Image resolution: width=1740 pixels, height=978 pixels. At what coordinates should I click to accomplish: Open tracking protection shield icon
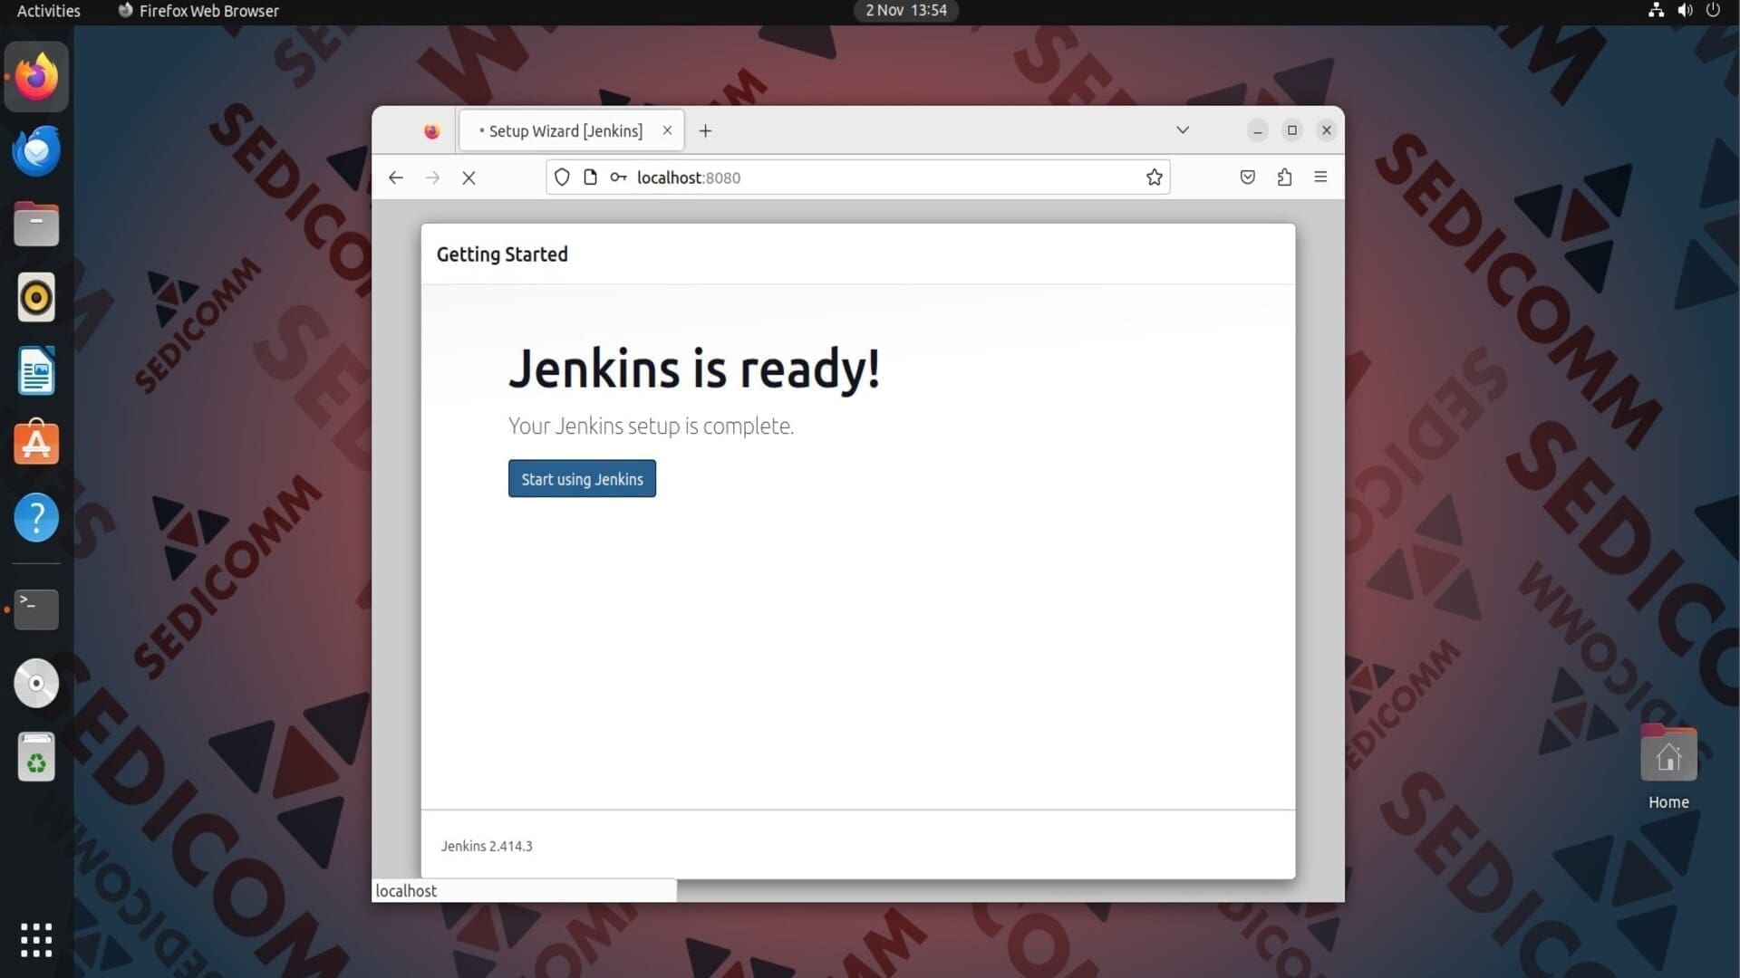tap(562, 177)
